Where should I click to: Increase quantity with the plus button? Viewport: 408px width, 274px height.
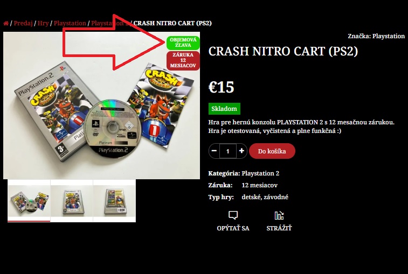pyautogui.click(x=241, y=151)
